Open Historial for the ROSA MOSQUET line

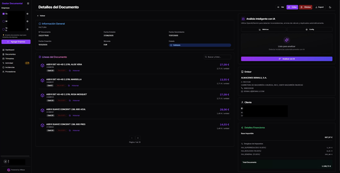click(74, 101)
